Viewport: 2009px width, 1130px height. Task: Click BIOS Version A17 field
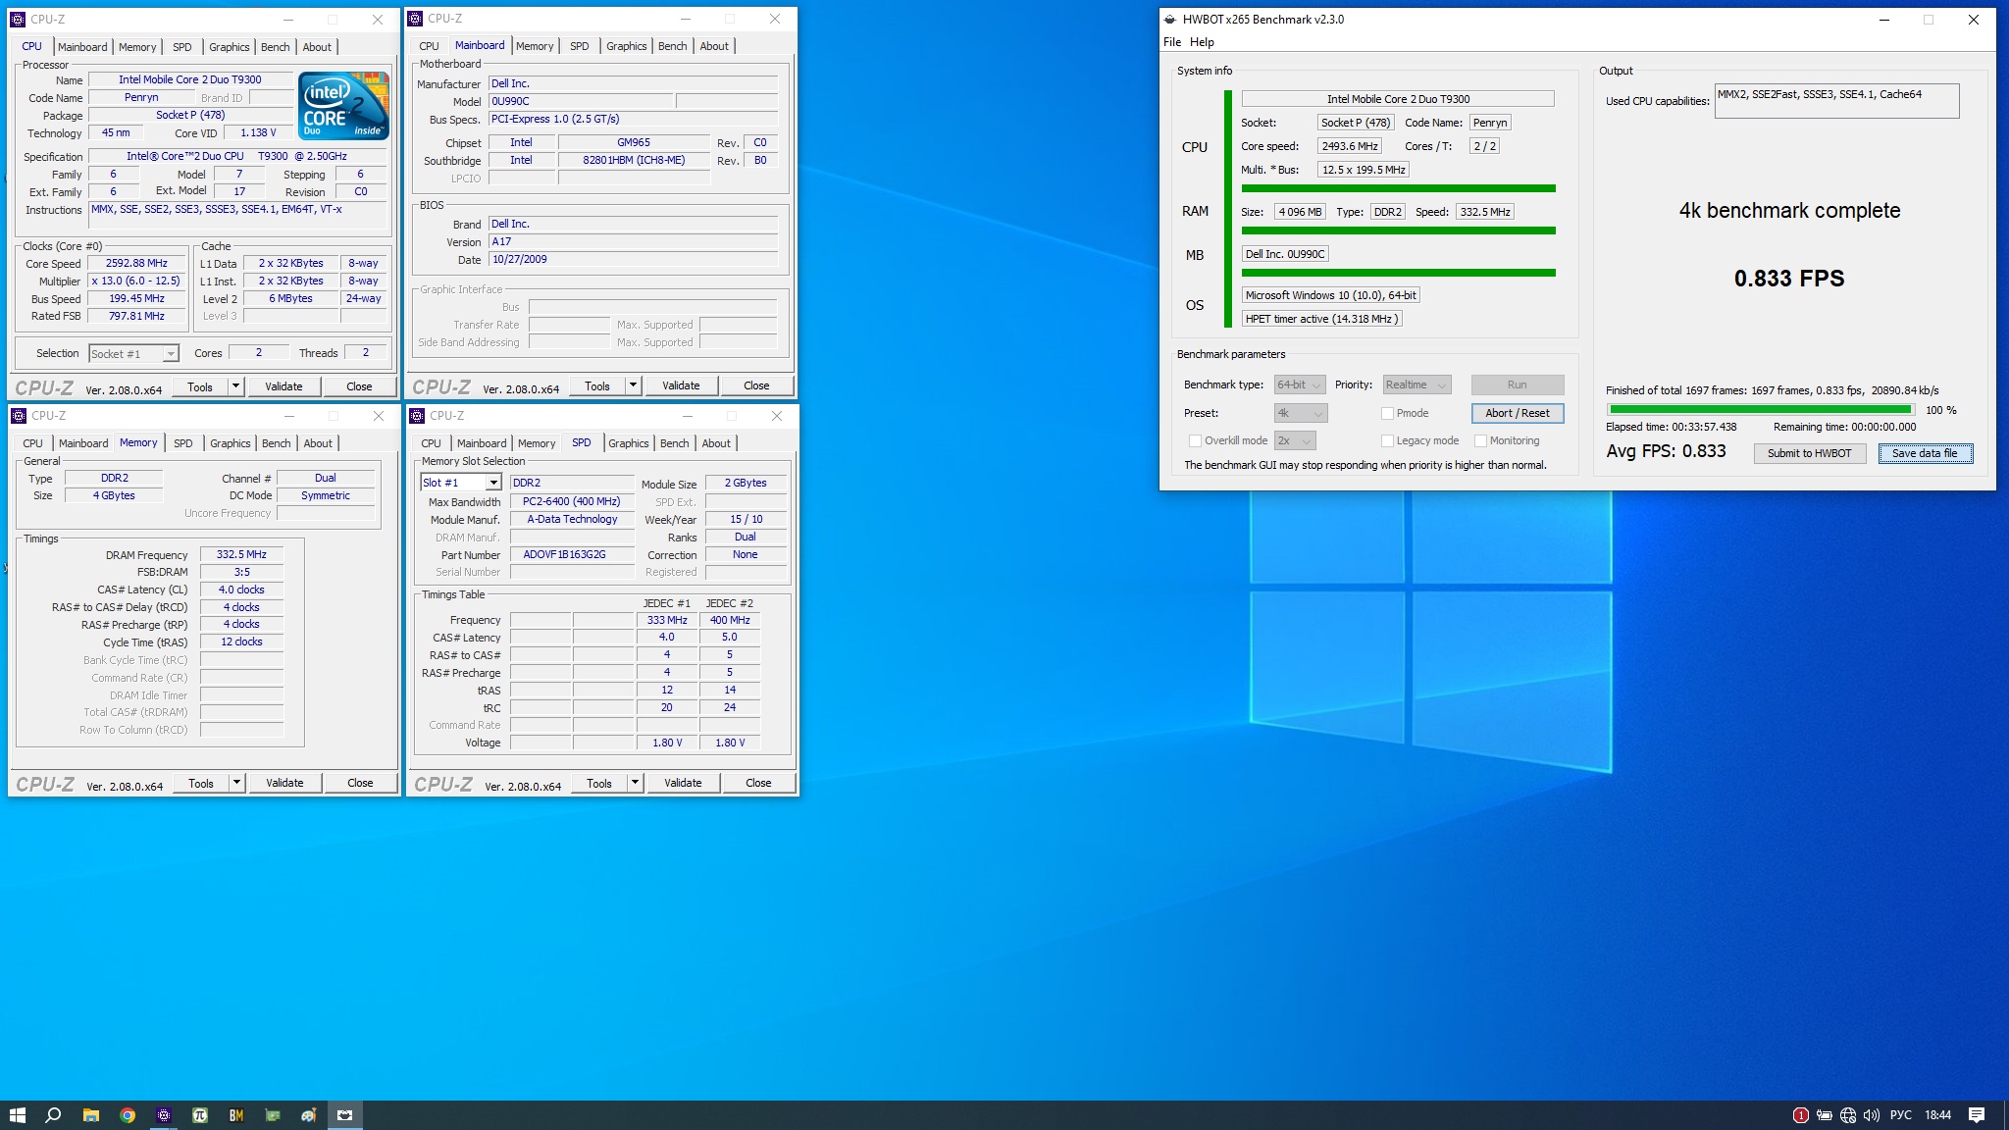[633, 241]
